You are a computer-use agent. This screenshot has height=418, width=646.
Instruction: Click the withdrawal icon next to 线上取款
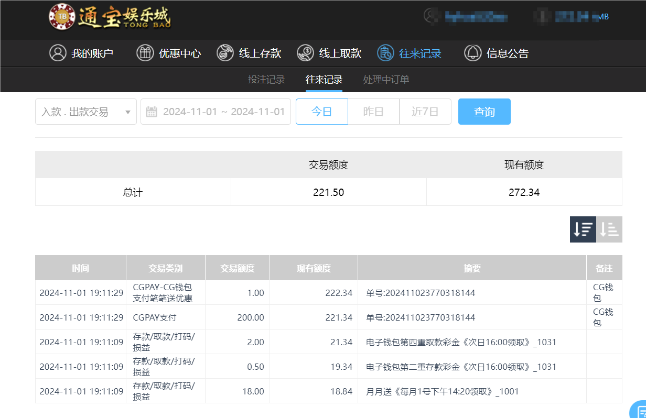tap(305, 52)
